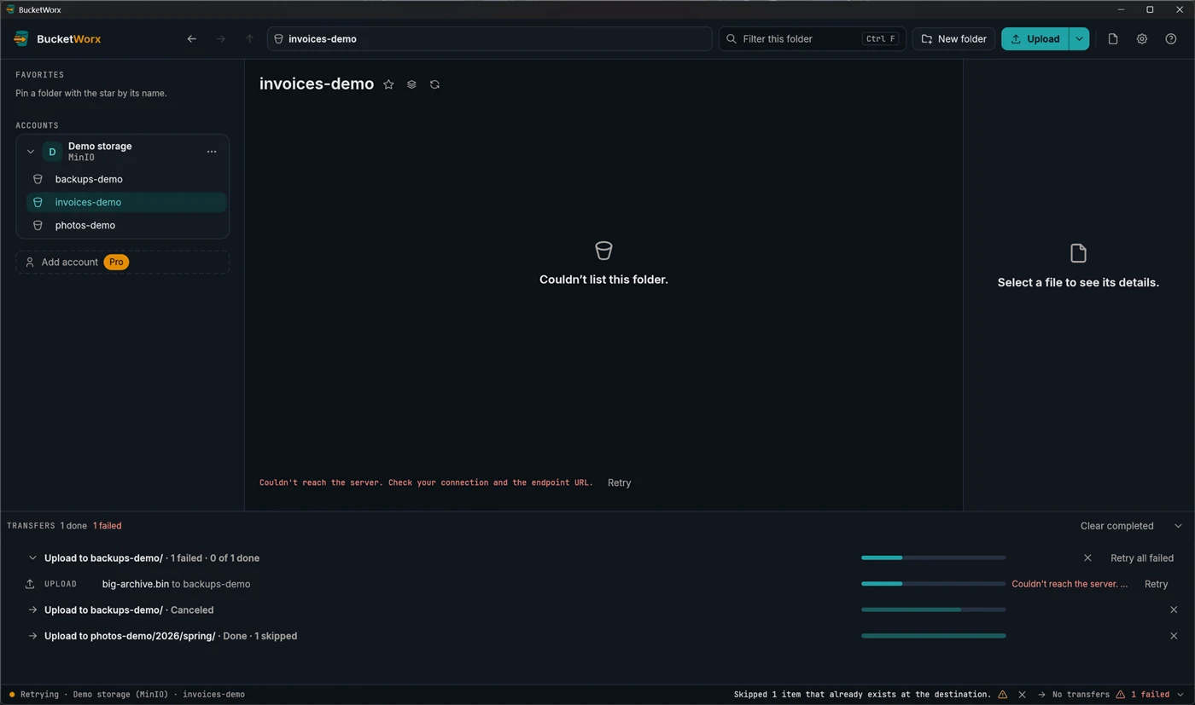Collapse the Demo storage account
Image resolution: width=1195 pixels, height=705 pixels.
(x=31, y=152)
